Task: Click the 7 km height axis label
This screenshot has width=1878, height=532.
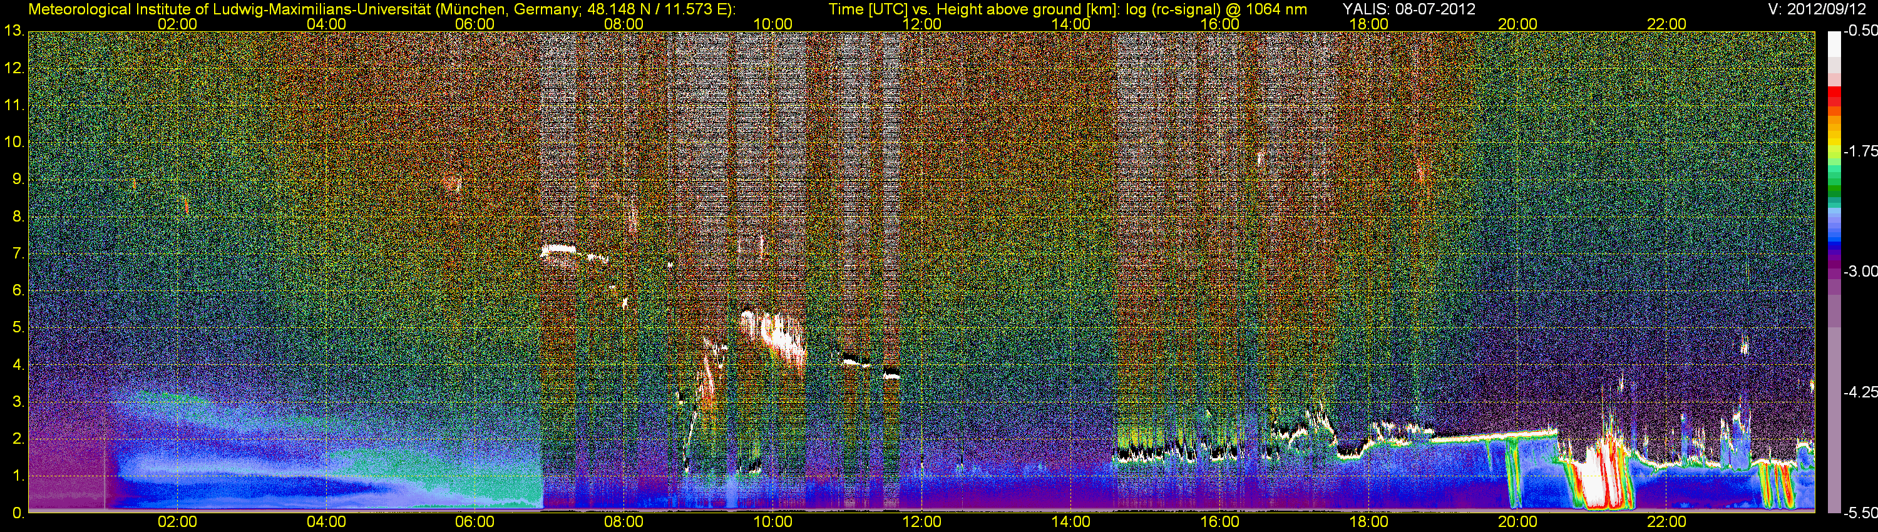Action: 18,253
